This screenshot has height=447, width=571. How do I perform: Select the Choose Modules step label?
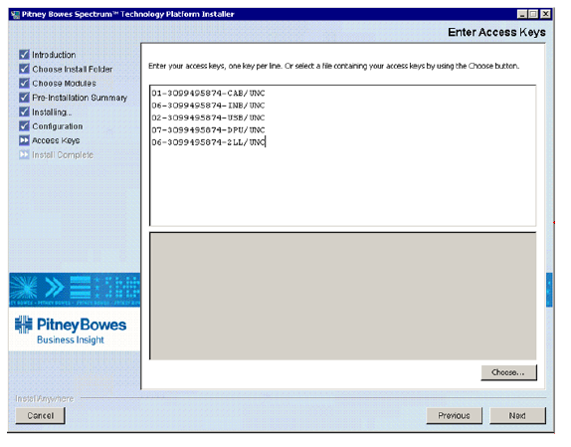[64, 84]
